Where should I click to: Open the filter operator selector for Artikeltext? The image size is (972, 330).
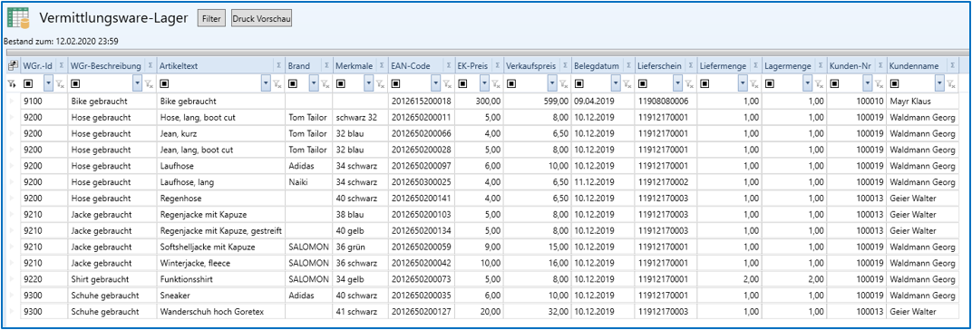pyautogui.click(x=164, y=83)
